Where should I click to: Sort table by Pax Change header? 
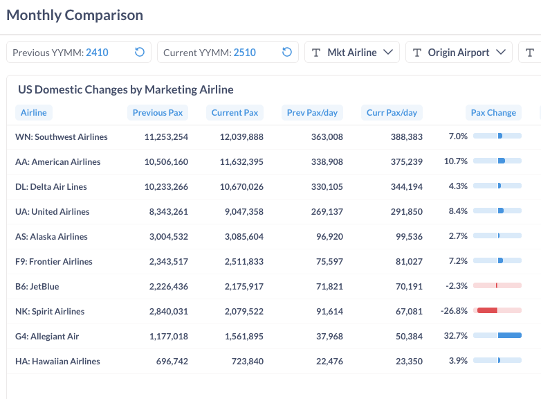[493, 113]
